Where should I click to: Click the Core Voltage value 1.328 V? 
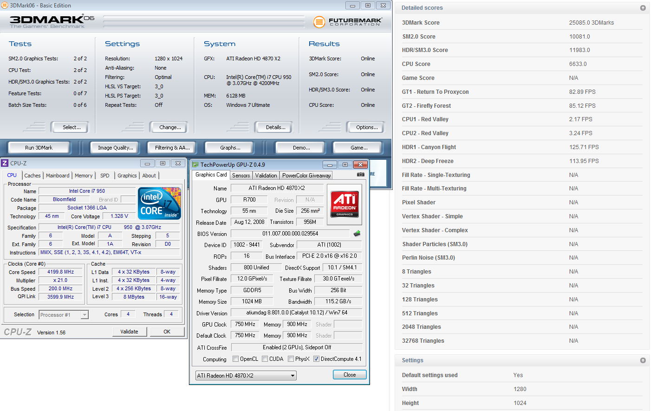pyautogui.click(x=119, y=216)
